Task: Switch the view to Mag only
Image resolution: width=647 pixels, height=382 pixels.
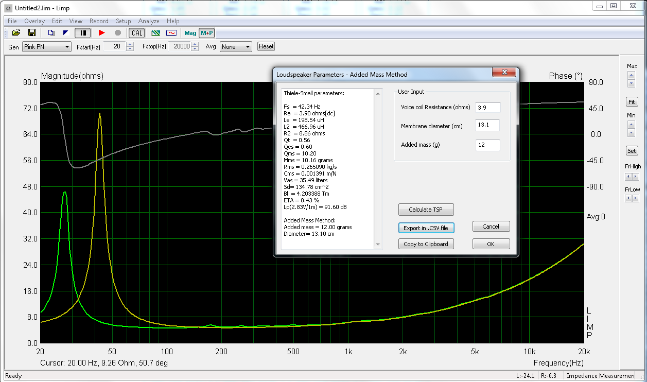Action: pyautogui.click(x=190, y=33)
